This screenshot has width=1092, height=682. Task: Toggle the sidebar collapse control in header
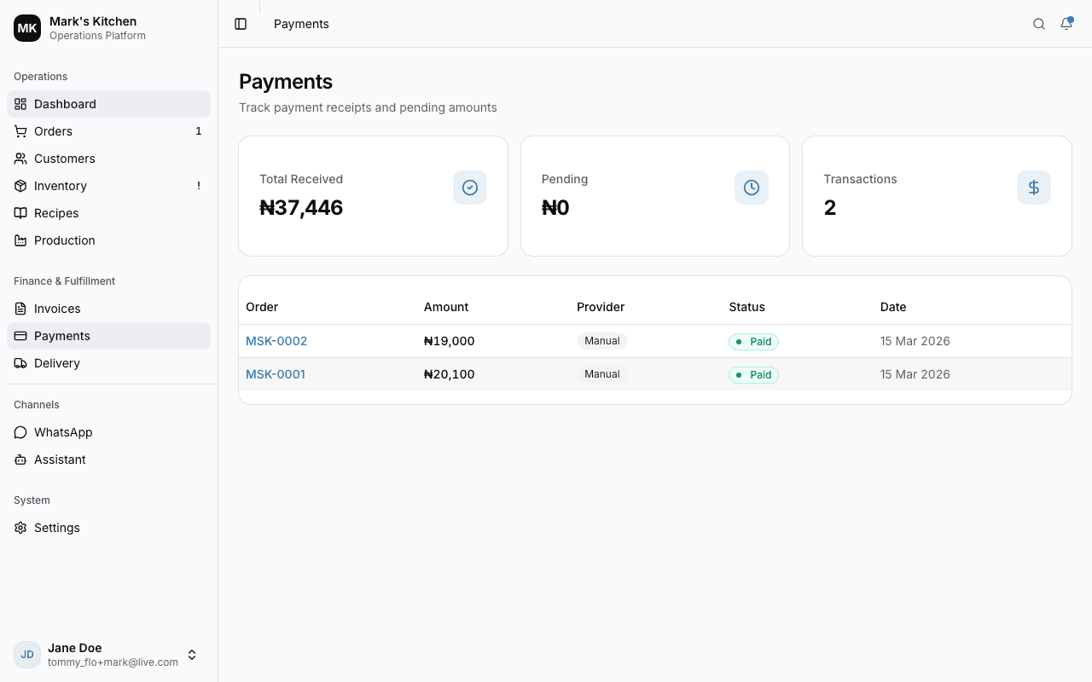click(x=240, y=24)
